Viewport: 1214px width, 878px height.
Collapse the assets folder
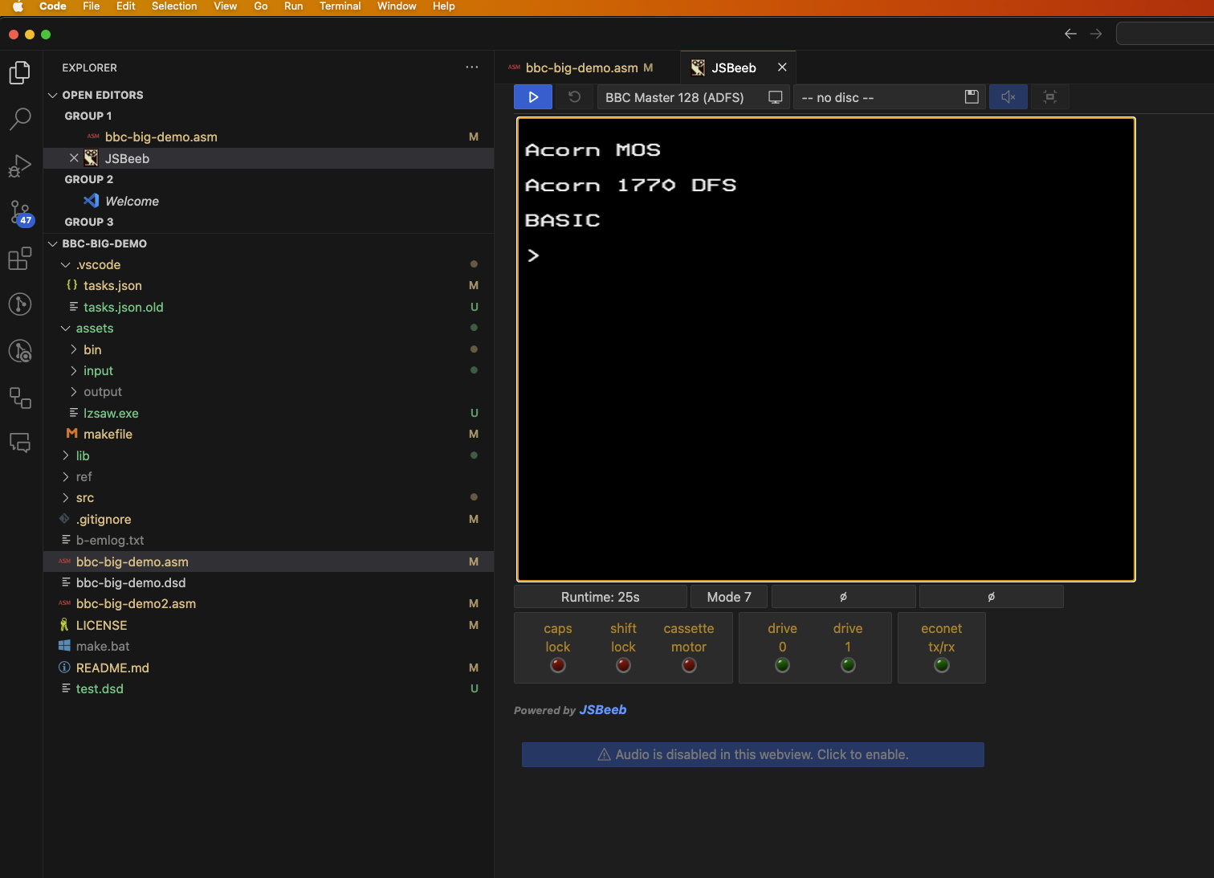(x=66, y=328)
